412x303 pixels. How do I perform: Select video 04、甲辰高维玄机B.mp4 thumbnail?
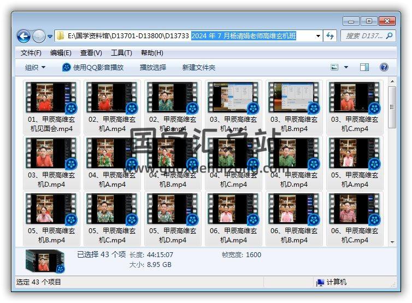(173, 153)
